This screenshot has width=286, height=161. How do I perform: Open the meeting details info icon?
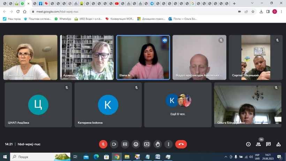pyautogui.click(x=248, y=144)
